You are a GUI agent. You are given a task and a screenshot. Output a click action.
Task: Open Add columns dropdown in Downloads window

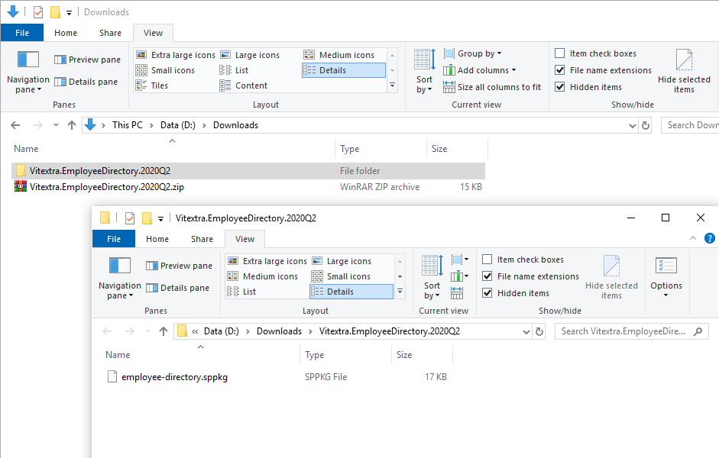[480, 70]
